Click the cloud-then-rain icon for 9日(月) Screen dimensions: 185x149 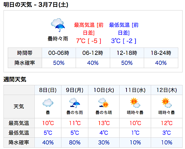pyautogui.click(x=75, y=103)
